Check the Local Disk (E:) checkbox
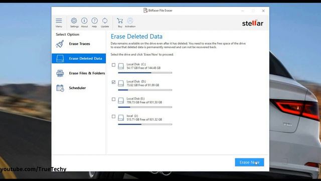The image size is (321, 181). click(x=114, y=100)
